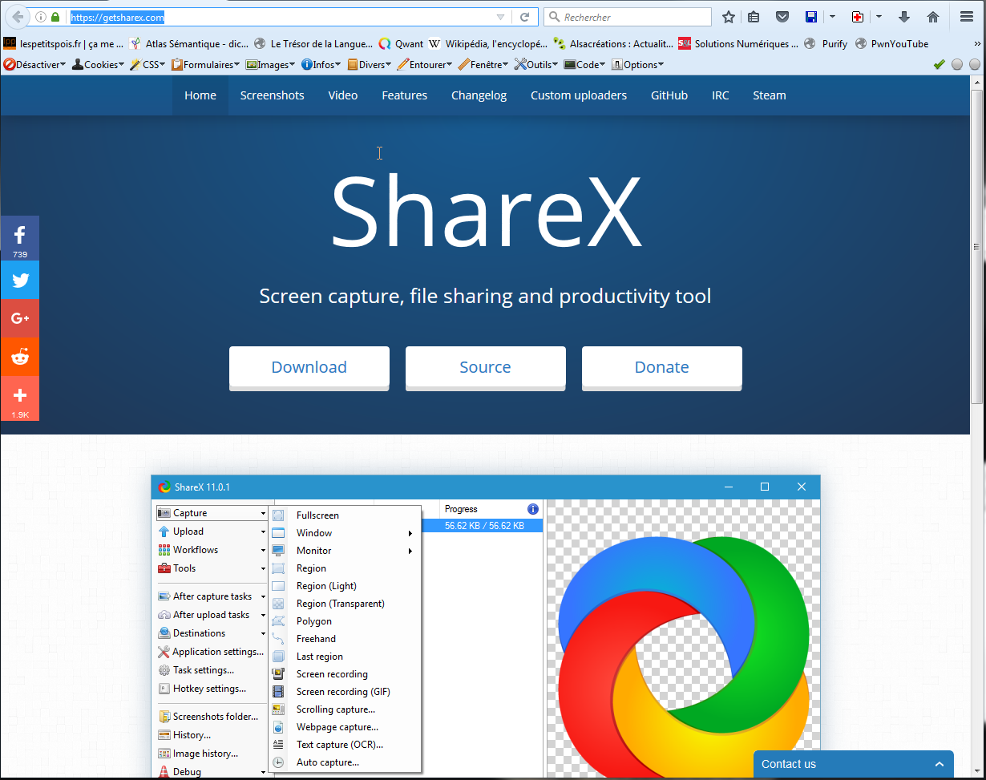986x780 pixels.
Task: Go to the browser home page icon
Action: tap(932, 17)
